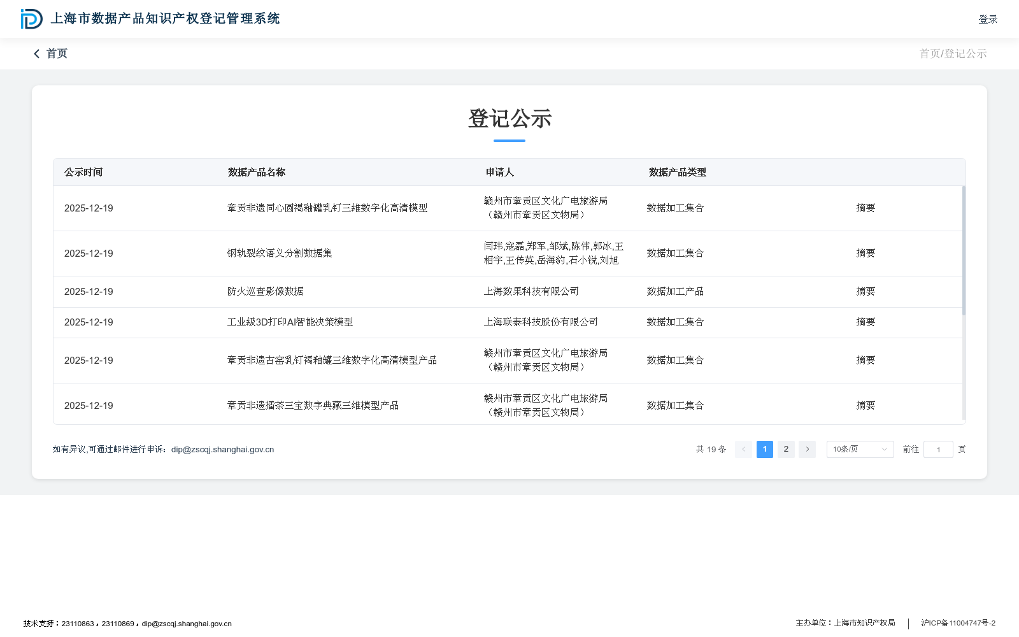
Task: Select page 1 in pagination
Action: (x=765, y=449)
